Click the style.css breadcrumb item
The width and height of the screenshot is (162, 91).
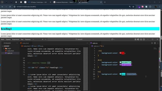[96, 46]
